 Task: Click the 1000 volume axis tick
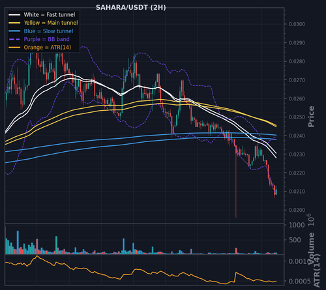[297, 225]
